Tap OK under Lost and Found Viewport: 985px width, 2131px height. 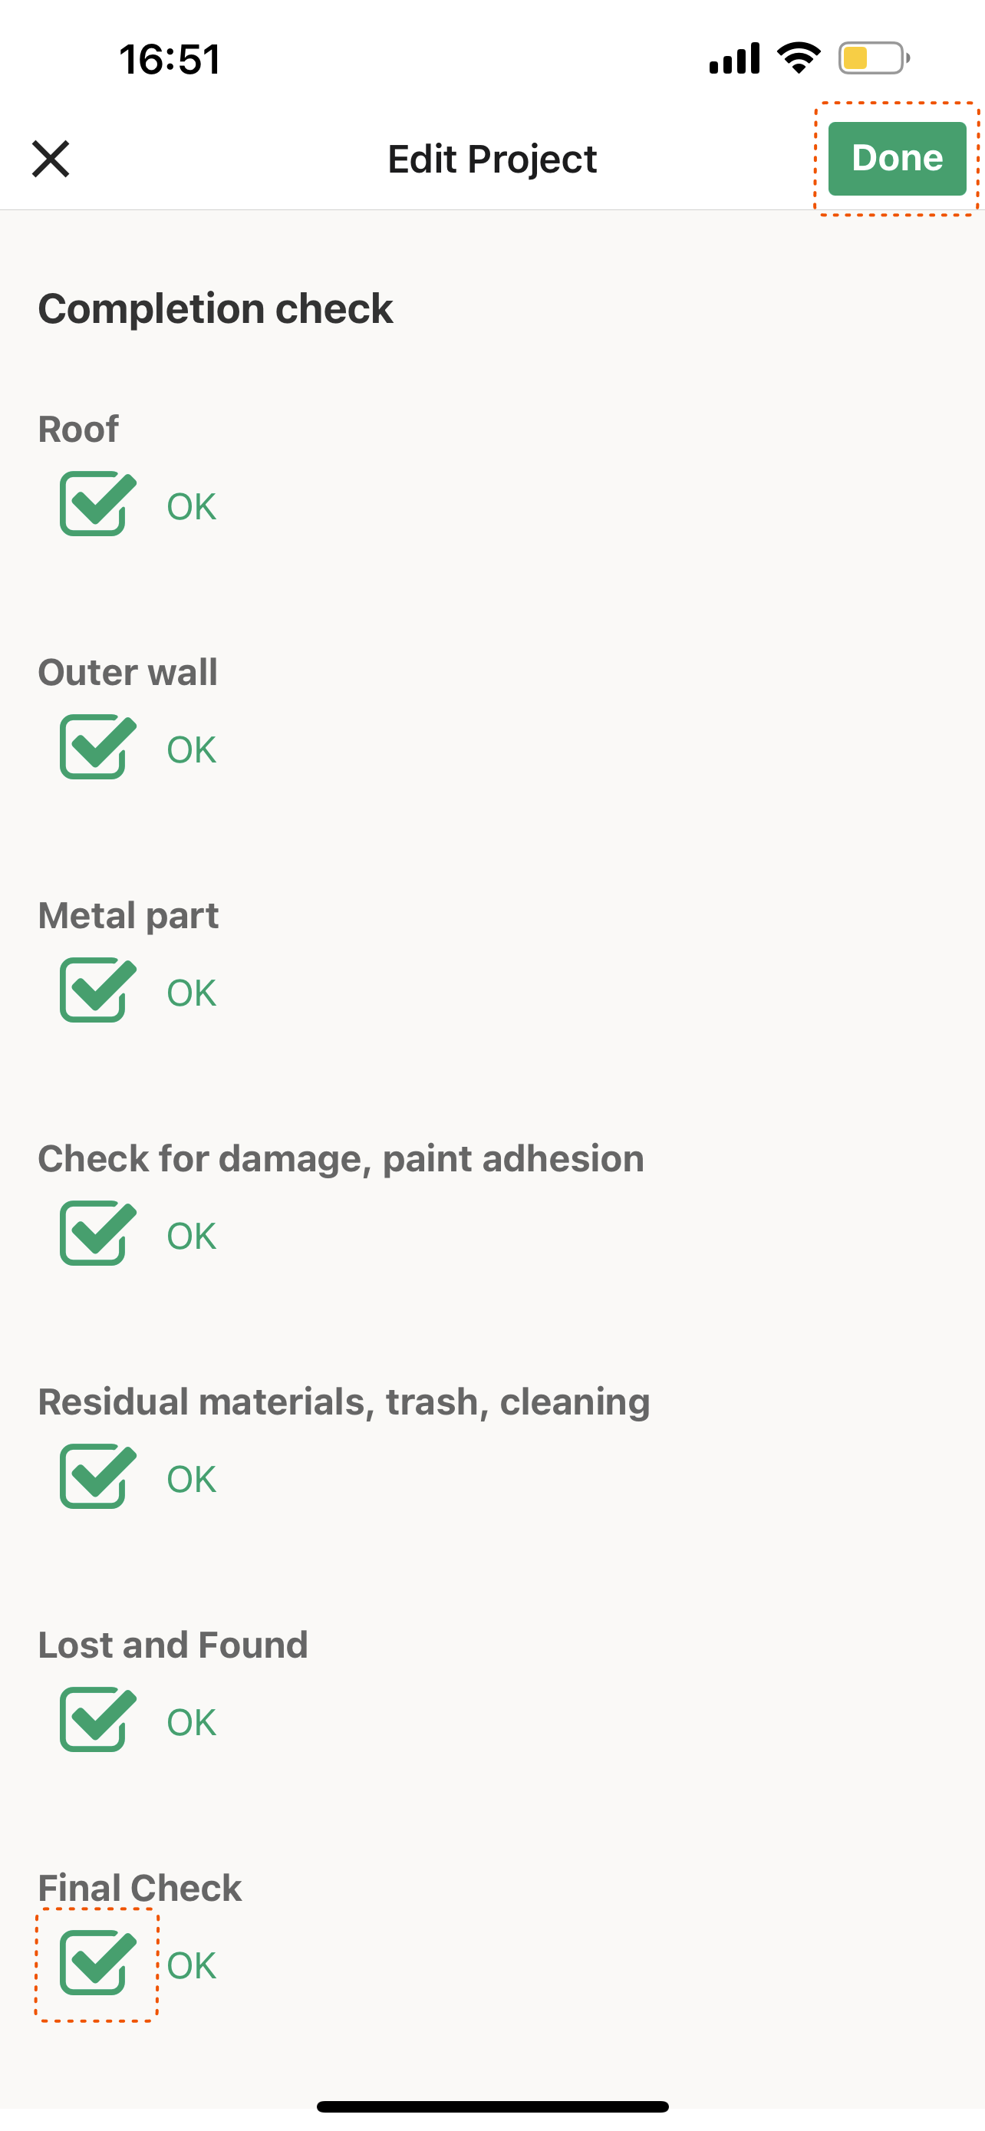pyautogui.click(x=191, y=1722)
